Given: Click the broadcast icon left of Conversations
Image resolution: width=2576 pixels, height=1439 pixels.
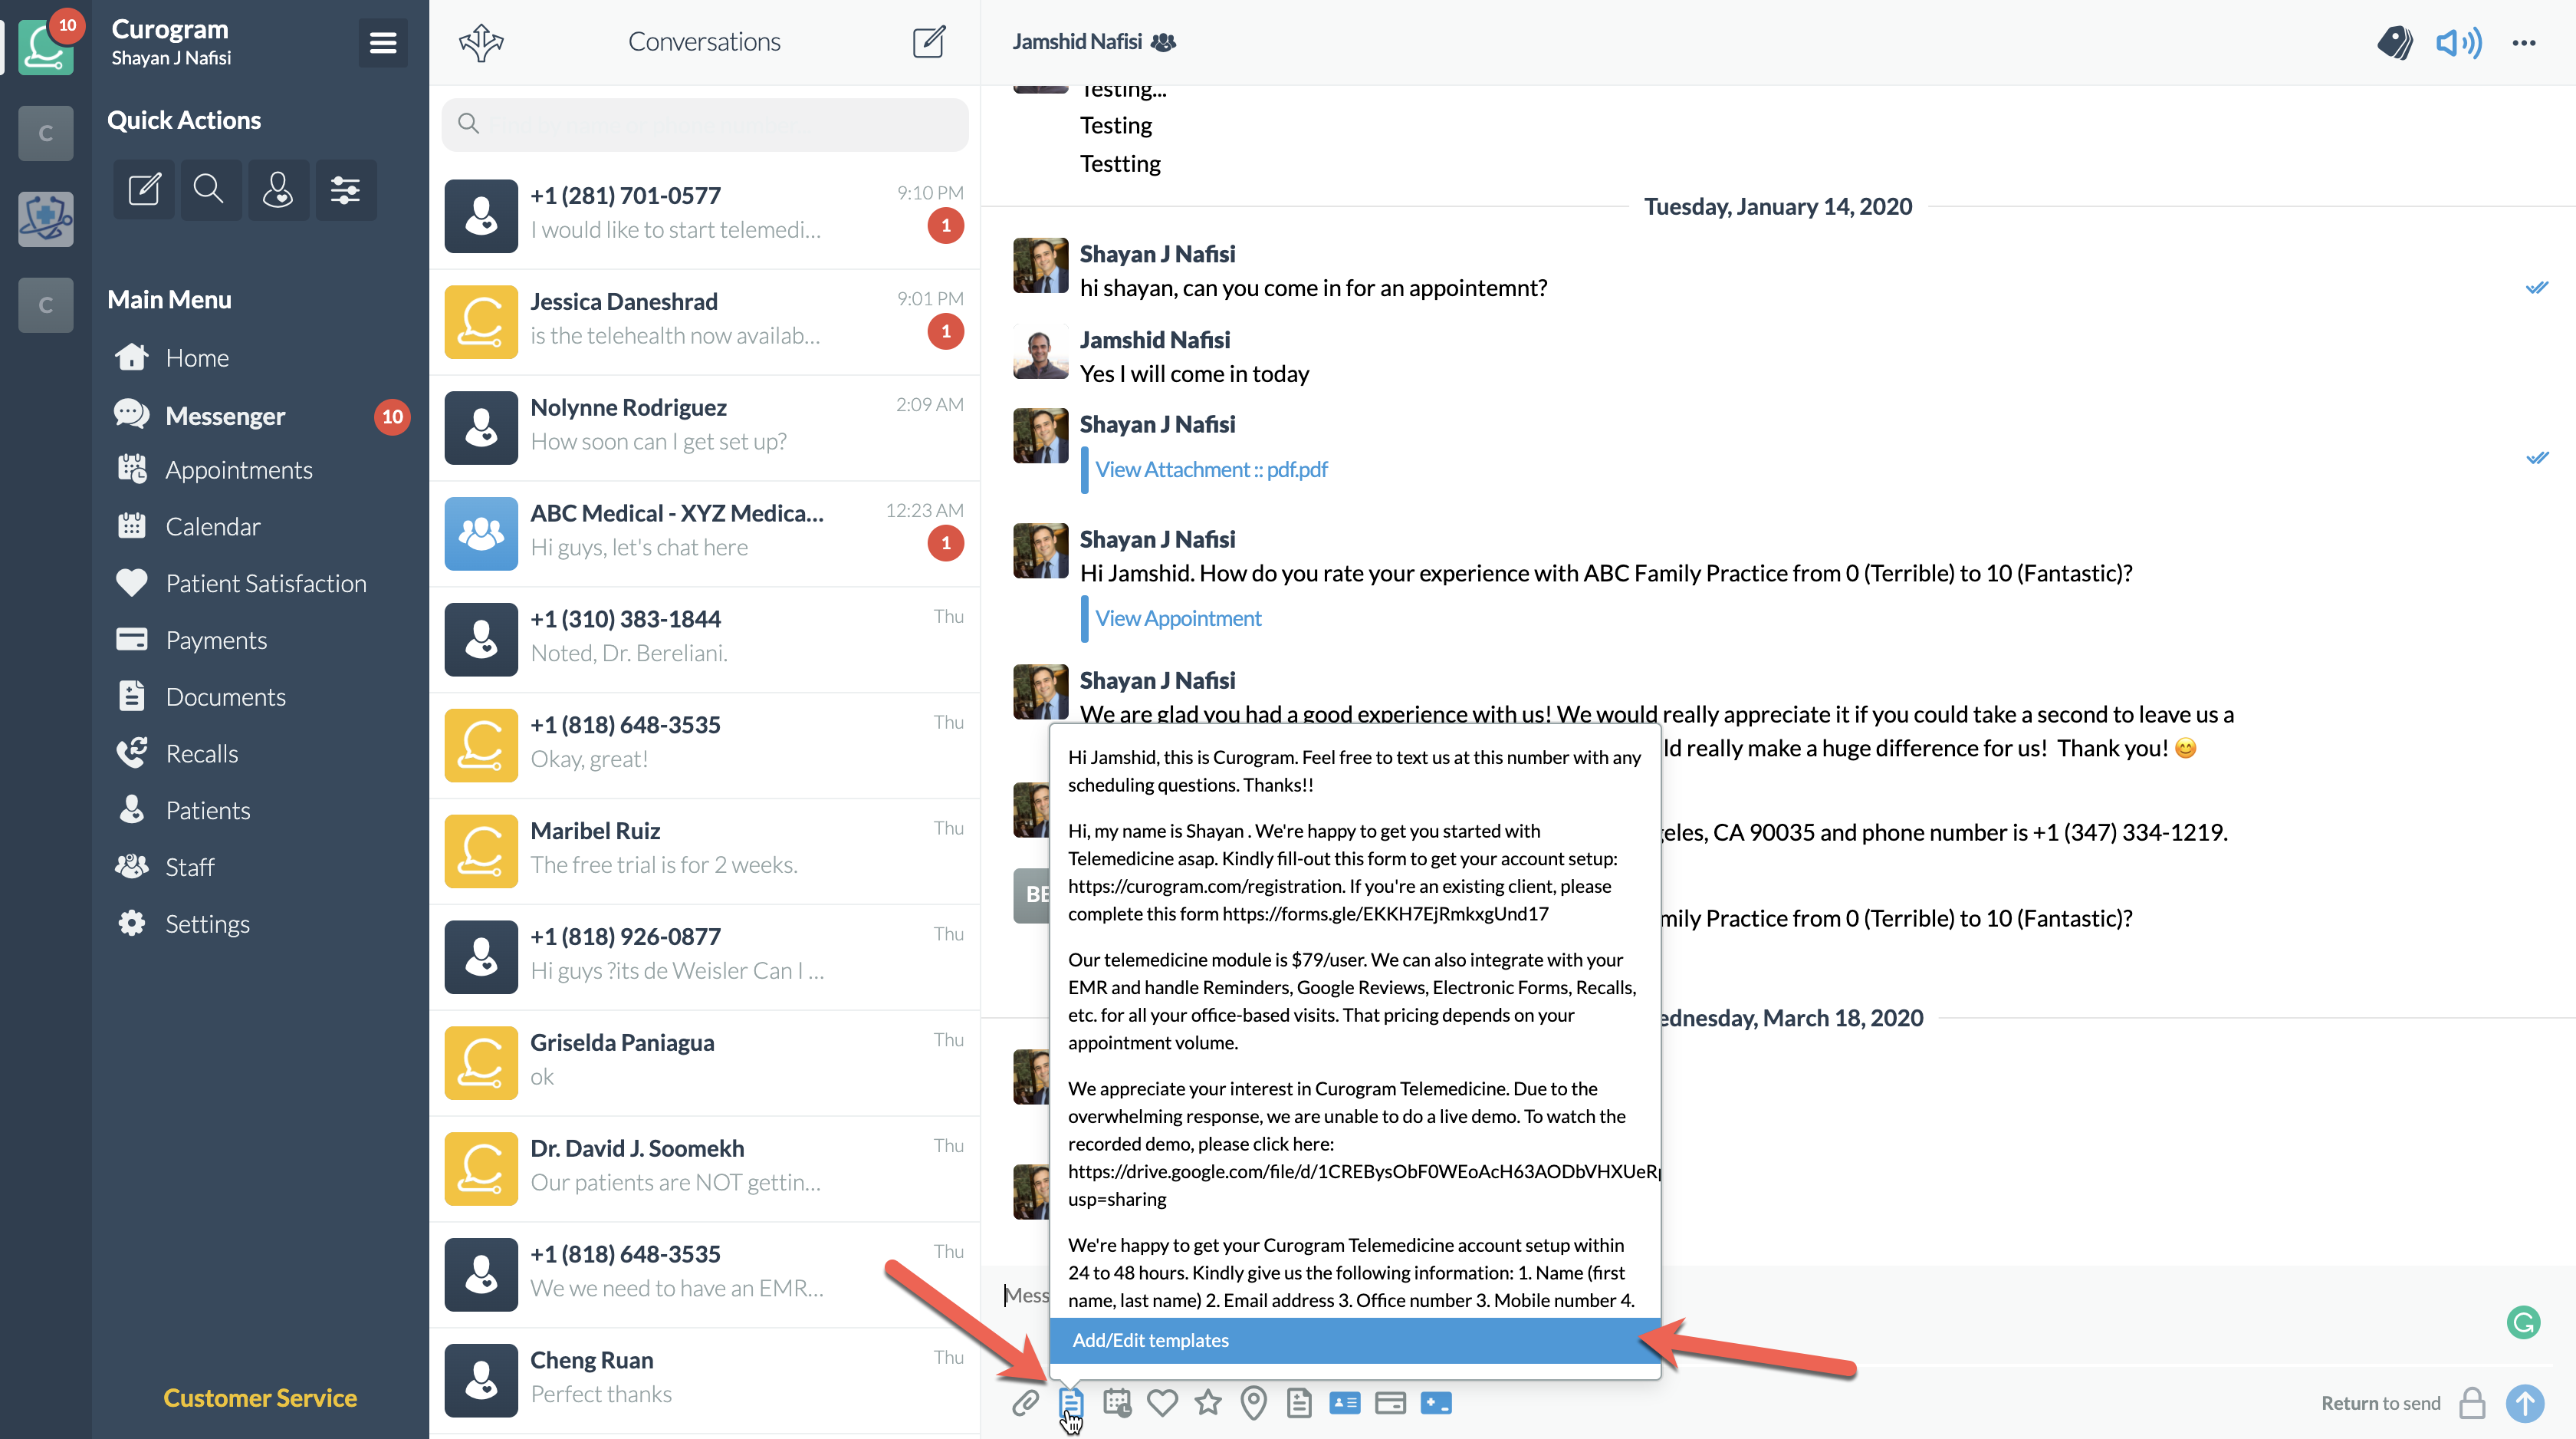Looking at the screenshot, I should click(481, 42).
